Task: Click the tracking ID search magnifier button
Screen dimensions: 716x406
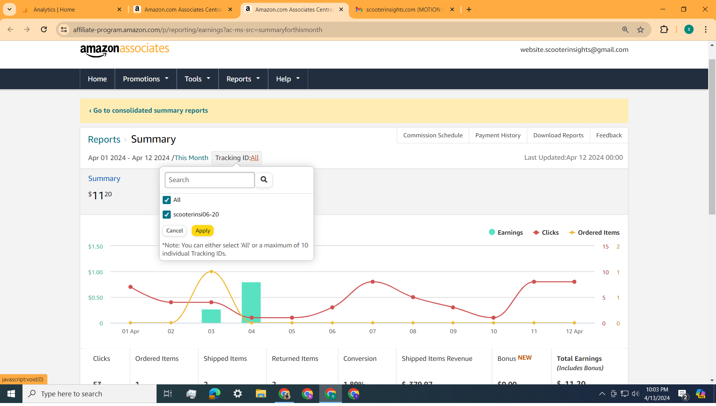Action: pos(264,180)
